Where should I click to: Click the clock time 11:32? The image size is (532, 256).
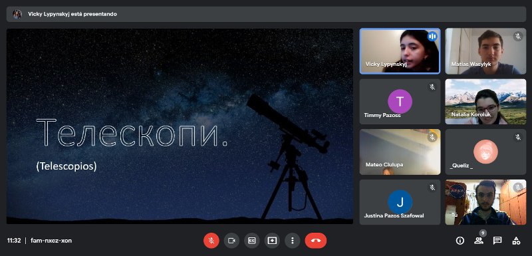(x=14, y=241)
